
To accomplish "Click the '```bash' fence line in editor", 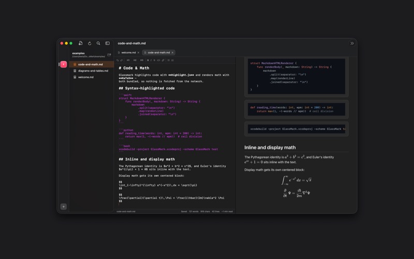I will pos(124,146).
